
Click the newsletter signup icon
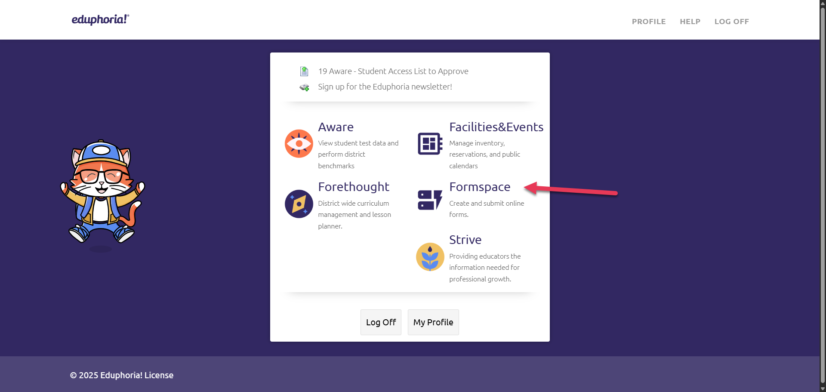coord(304,87)
